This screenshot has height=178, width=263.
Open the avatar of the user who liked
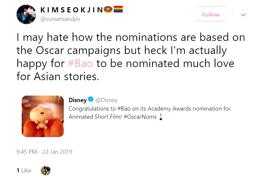45,170
